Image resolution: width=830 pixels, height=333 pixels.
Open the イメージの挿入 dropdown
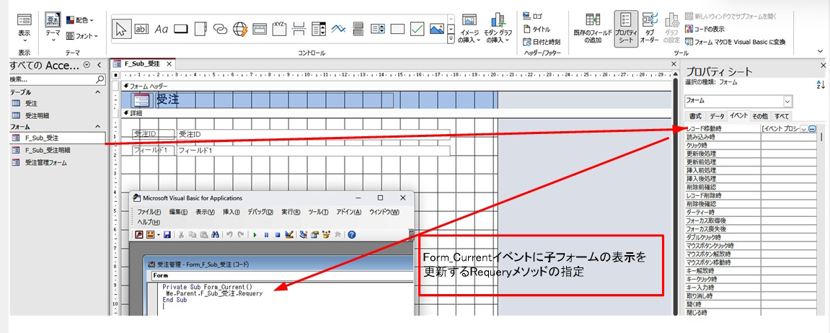coord(469,29)
